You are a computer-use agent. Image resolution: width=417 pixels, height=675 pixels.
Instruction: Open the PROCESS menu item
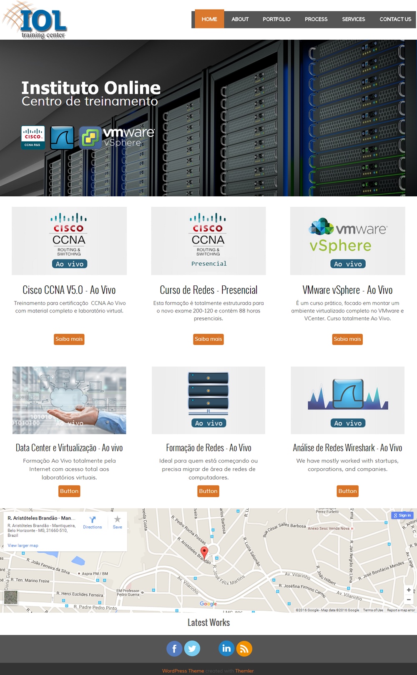pyautogui.click(x=316, y=19)
